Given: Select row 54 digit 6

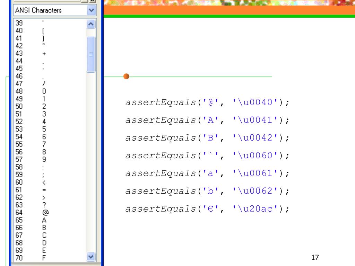Looking at the screenshot, I should (x=50, y=137).
